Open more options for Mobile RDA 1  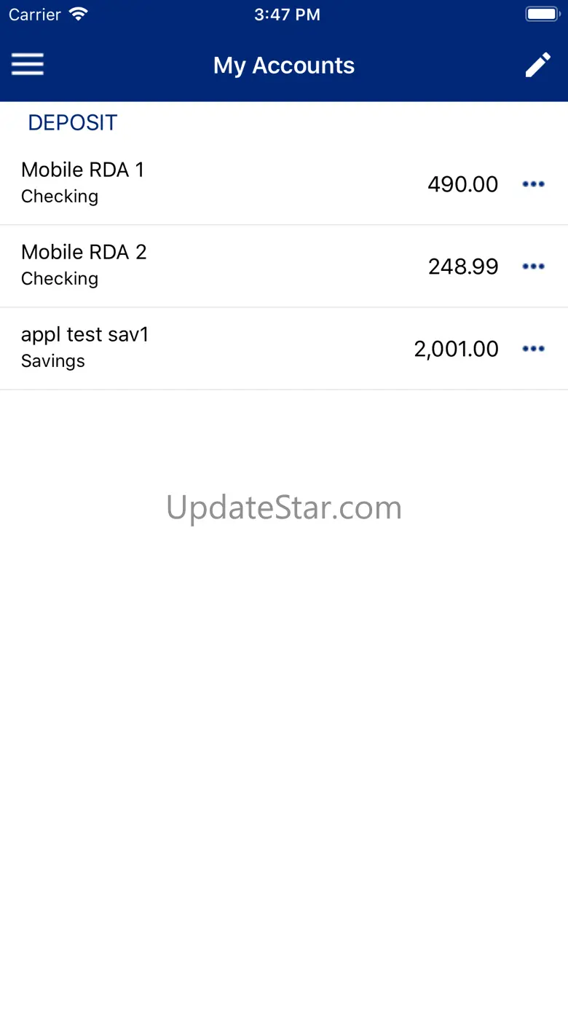[533, 184]
